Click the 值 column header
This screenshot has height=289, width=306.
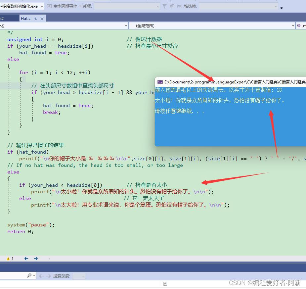click(165, 284)
